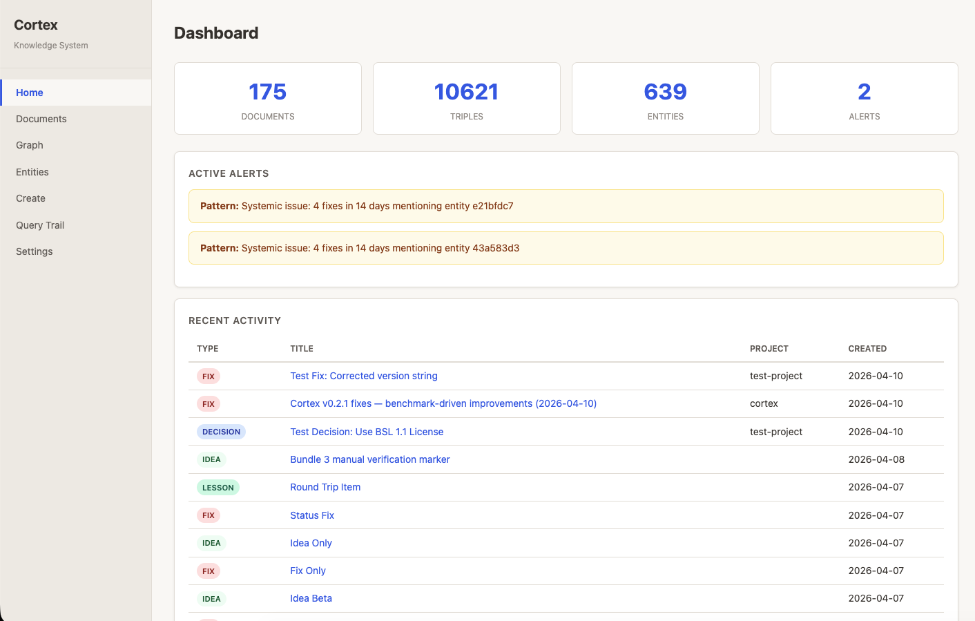Viewport: 975px width, 621px height.
Task: Select Create in the sidebar
Action: point(30,198)
